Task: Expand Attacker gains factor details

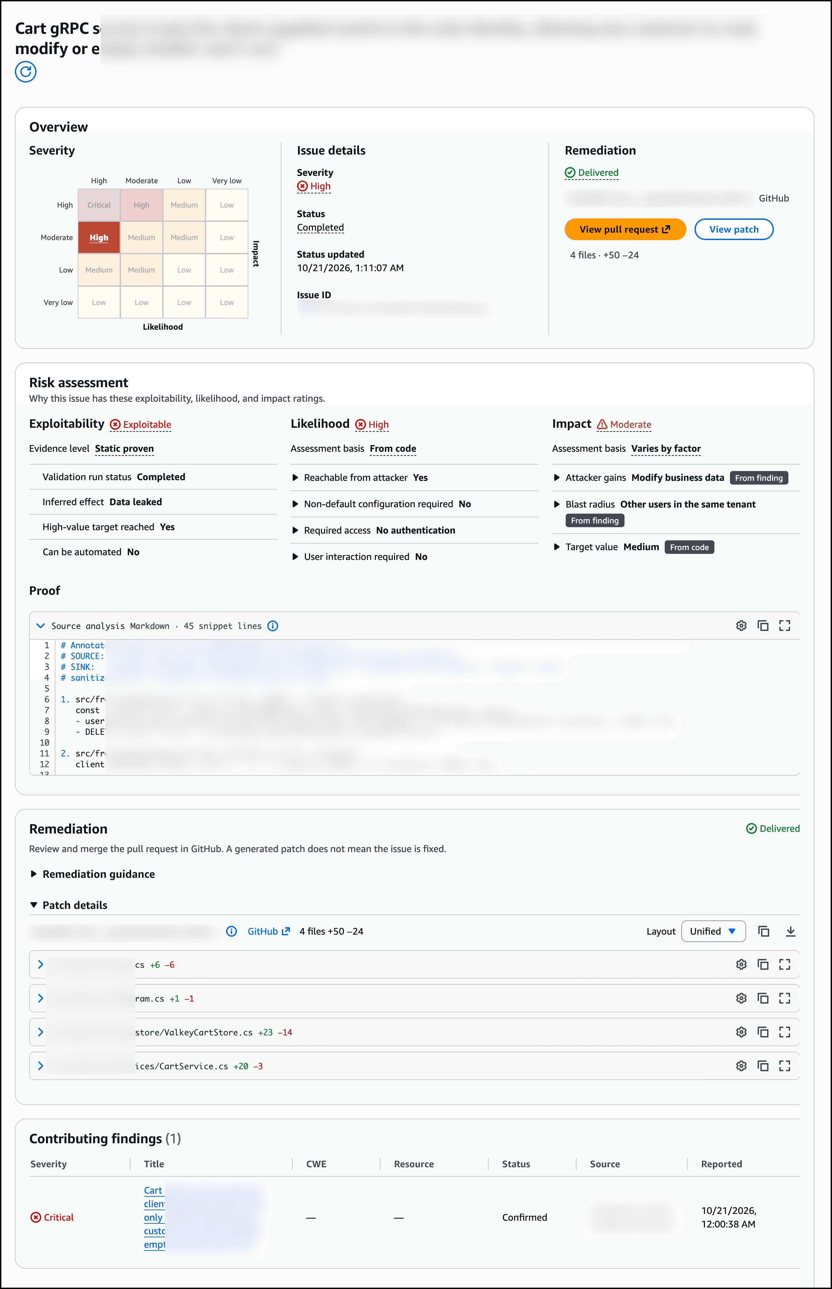Action: pos(557,478)
